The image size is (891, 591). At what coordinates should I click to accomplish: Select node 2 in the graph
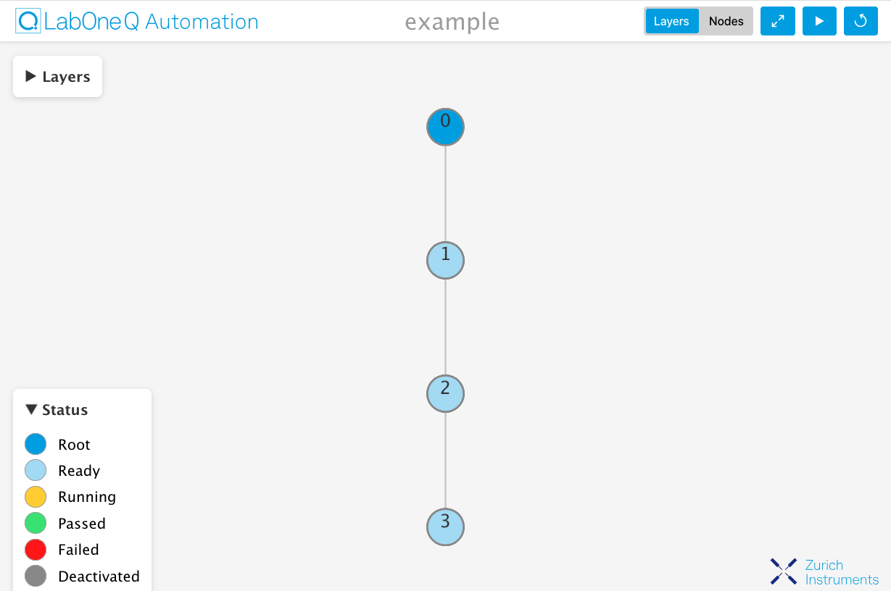[445, 393]
